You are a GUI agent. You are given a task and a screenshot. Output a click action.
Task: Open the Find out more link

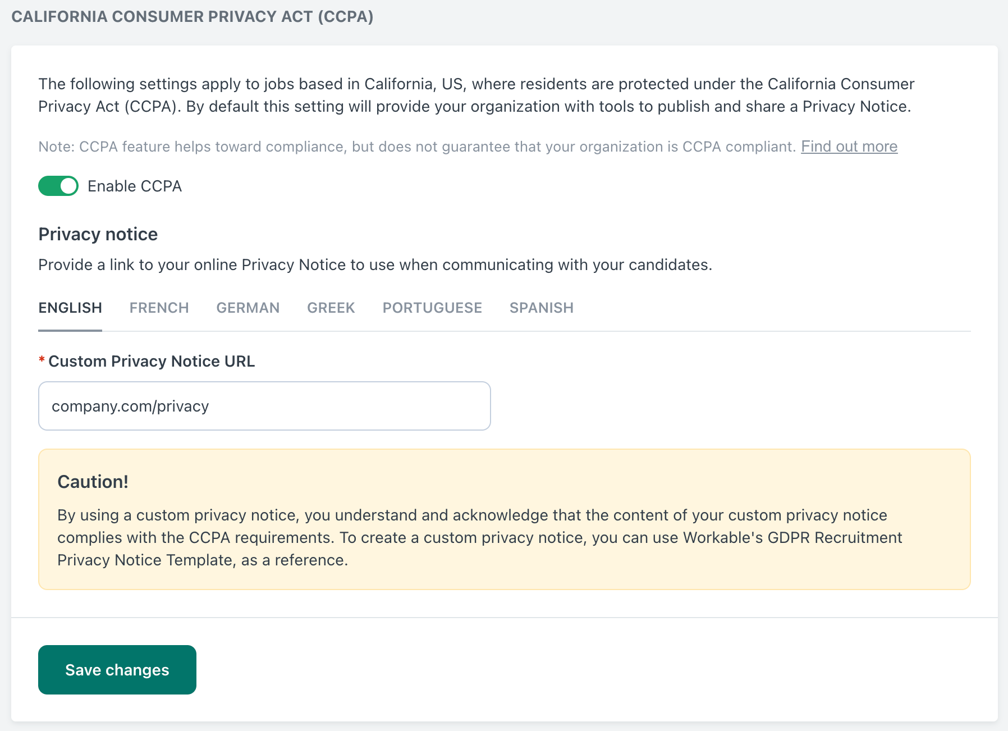click(x=849, y=147)
